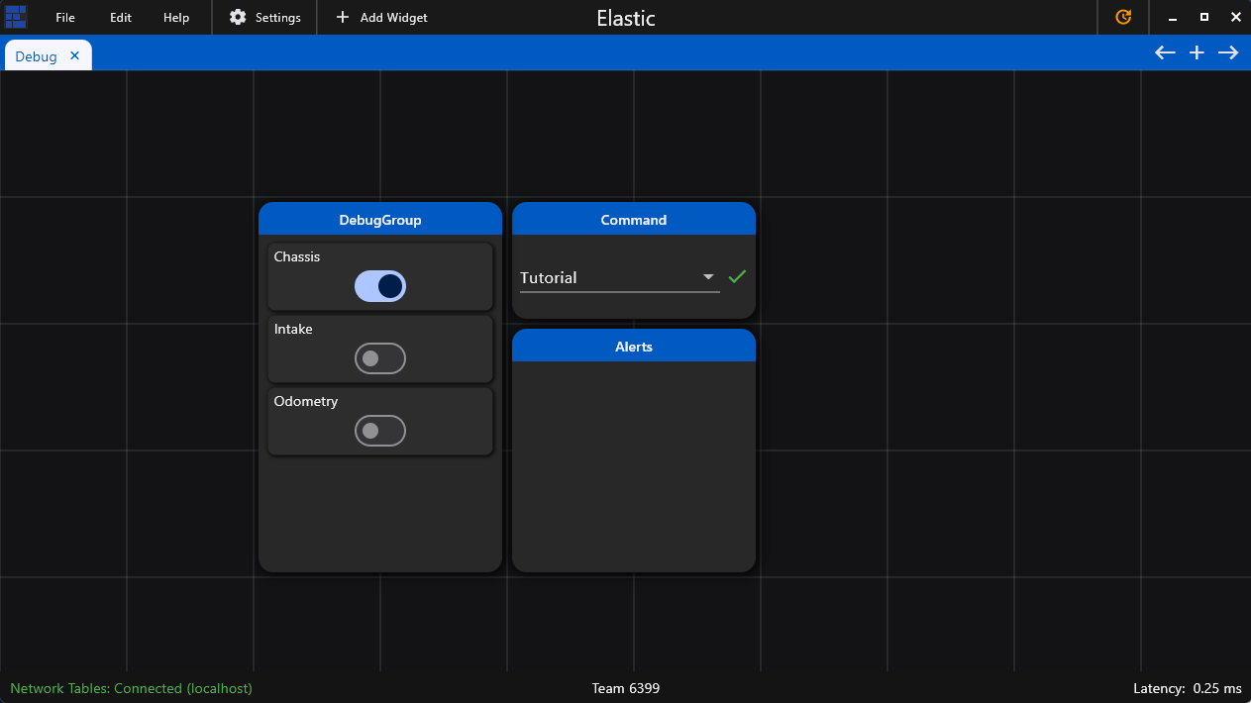Click the DebugGroup widget header

[x=380, y=220]
